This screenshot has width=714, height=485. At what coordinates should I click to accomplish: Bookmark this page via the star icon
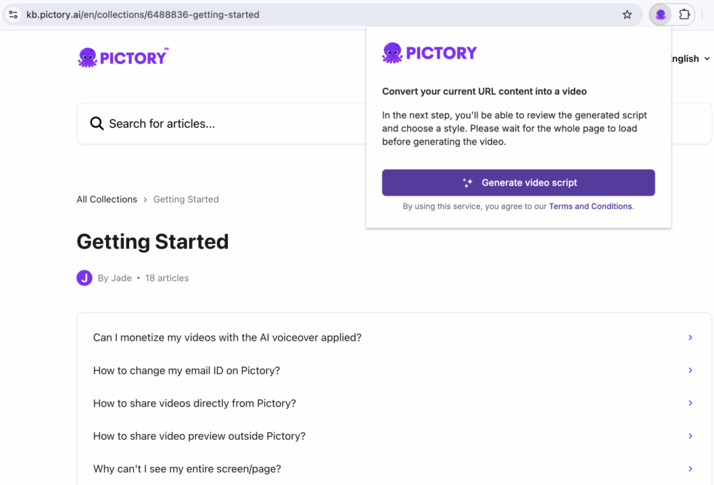pyautogui.click(x=626, y=14)
